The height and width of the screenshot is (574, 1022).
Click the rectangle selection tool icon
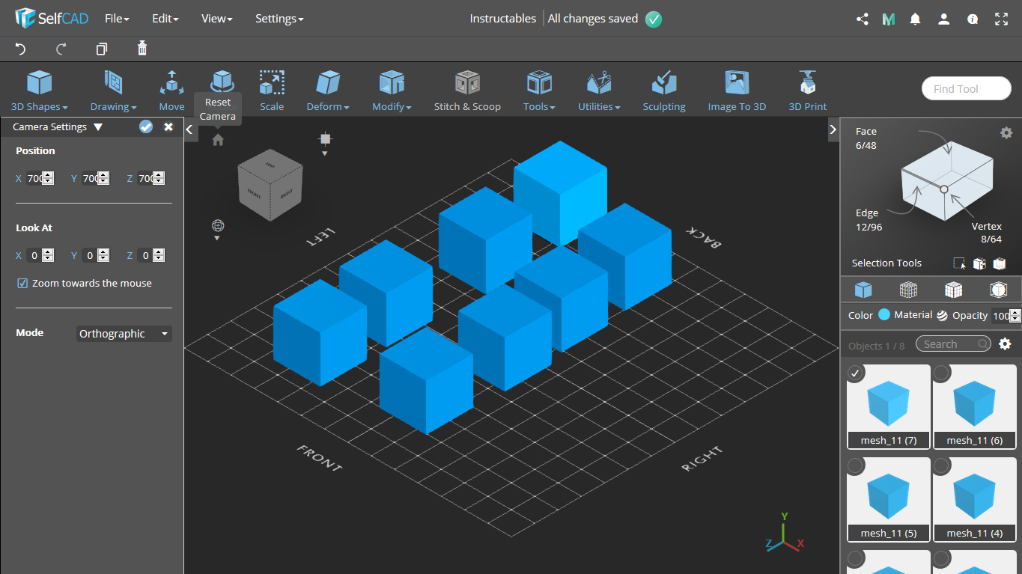pos(959,263)
